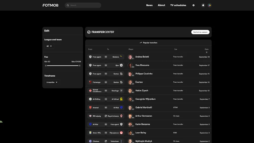Image resolution: width=254 pixels, height=143 pixels.
Task: Click the September 17 date
Action: [x=204, y=65]
